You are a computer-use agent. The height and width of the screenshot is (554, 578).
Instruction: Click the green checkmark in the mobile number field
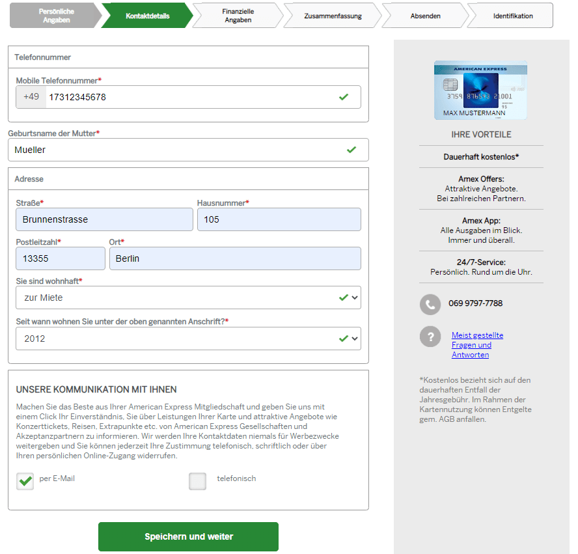[344, 97]
